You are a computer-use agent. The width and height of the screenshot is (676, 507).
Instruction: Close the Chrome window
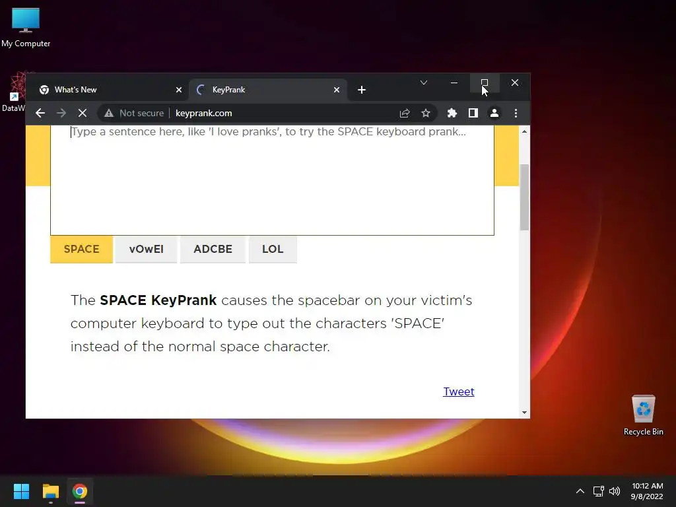515,83
